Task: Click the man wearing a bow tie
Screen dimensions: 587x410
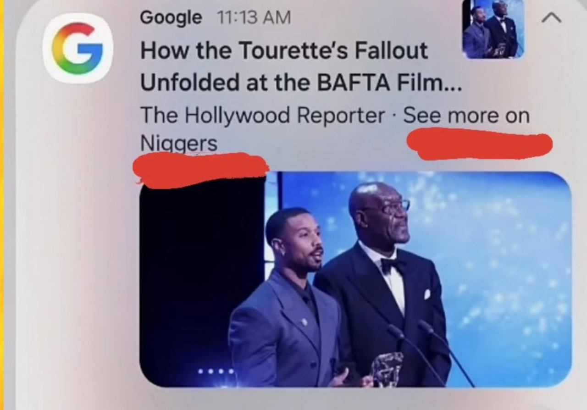Action: (384, 284)
